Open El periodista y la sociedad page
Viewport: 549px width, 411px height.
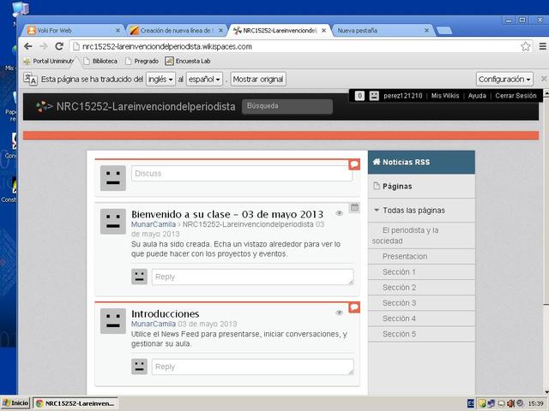[421, 235]
